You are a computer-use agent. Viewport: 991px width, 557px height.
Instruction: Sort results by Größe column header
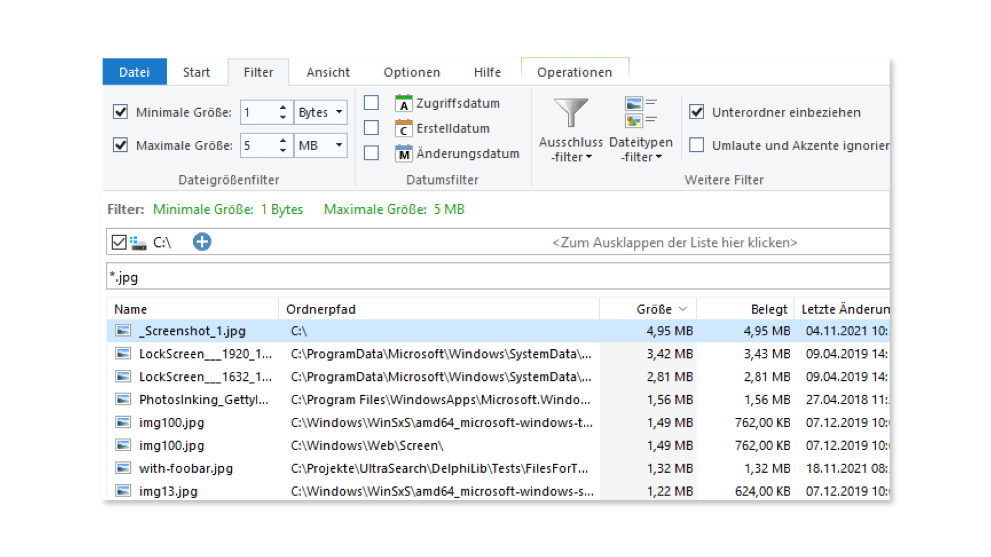(653, 309)
